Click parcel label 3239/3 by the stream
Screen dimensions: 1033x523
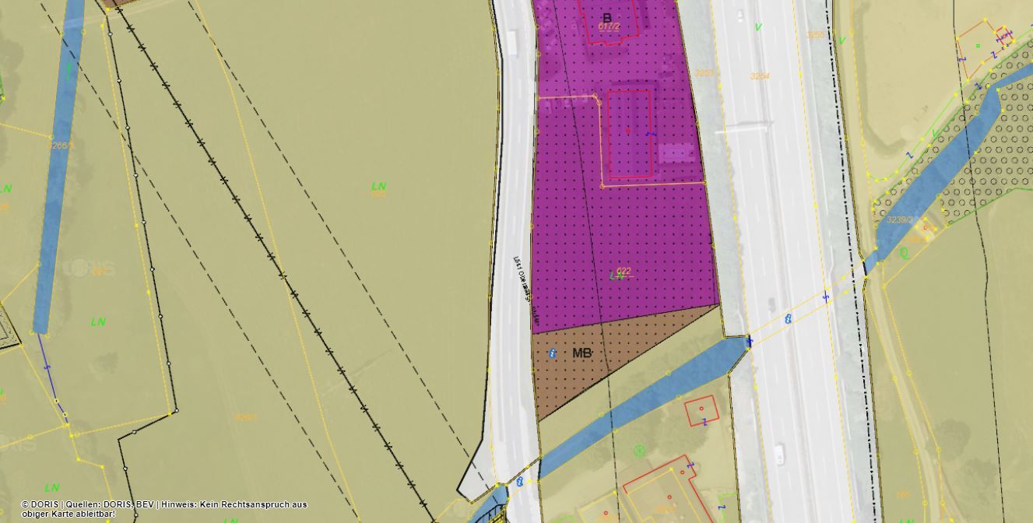tap(899, 220)
